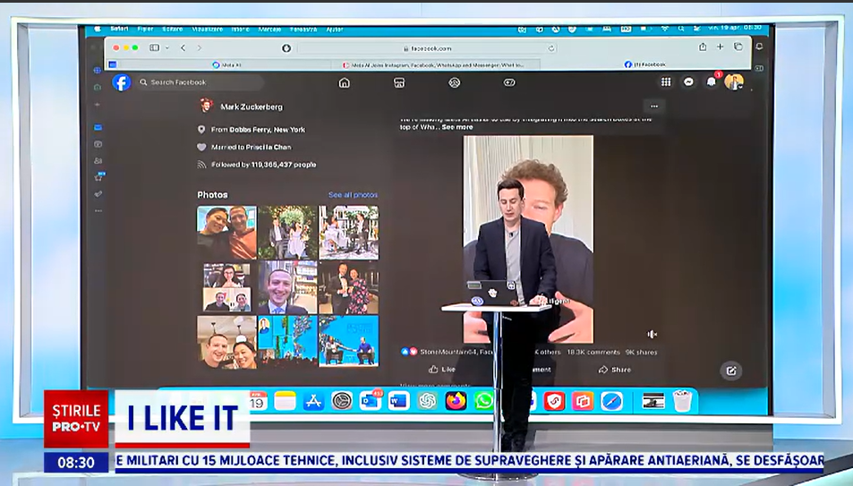Expand the post text with See more
The image size is (853, 486).
click(x=457, y=127)
